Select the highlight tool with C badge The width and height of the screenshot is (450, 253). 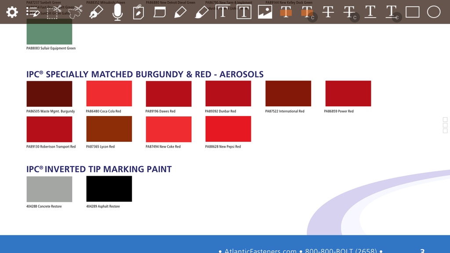(x=309, y=13)
